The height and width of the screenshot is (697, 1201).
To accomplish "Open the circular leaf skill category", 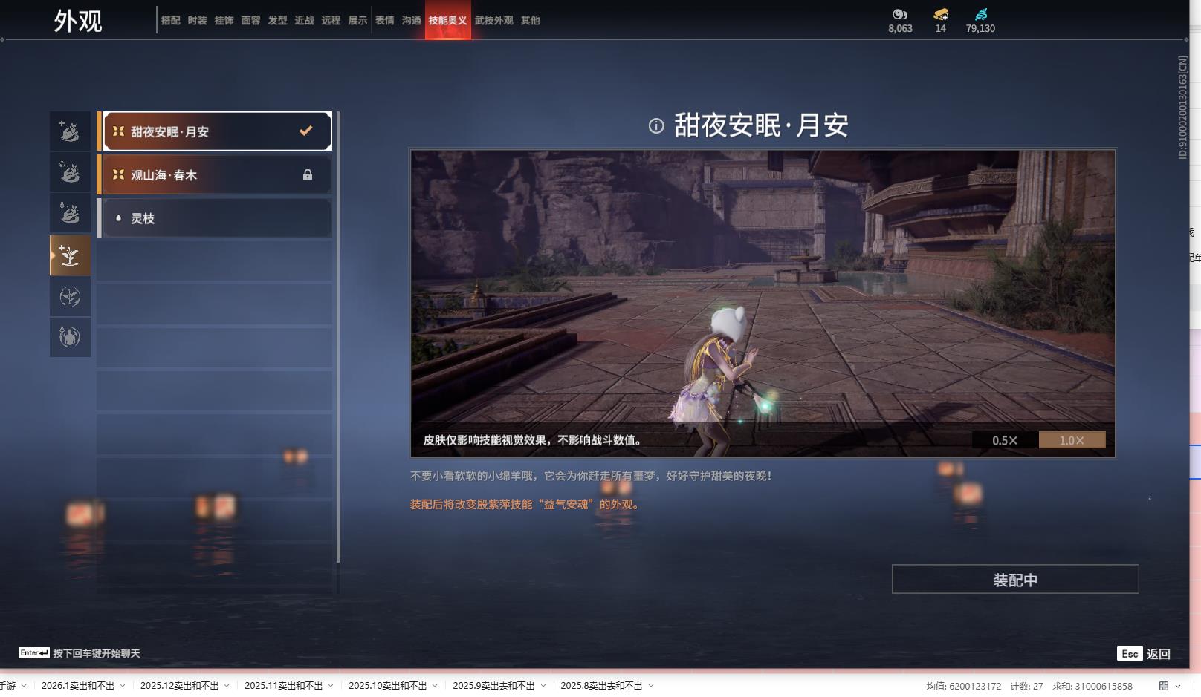I will click(70, 297).
